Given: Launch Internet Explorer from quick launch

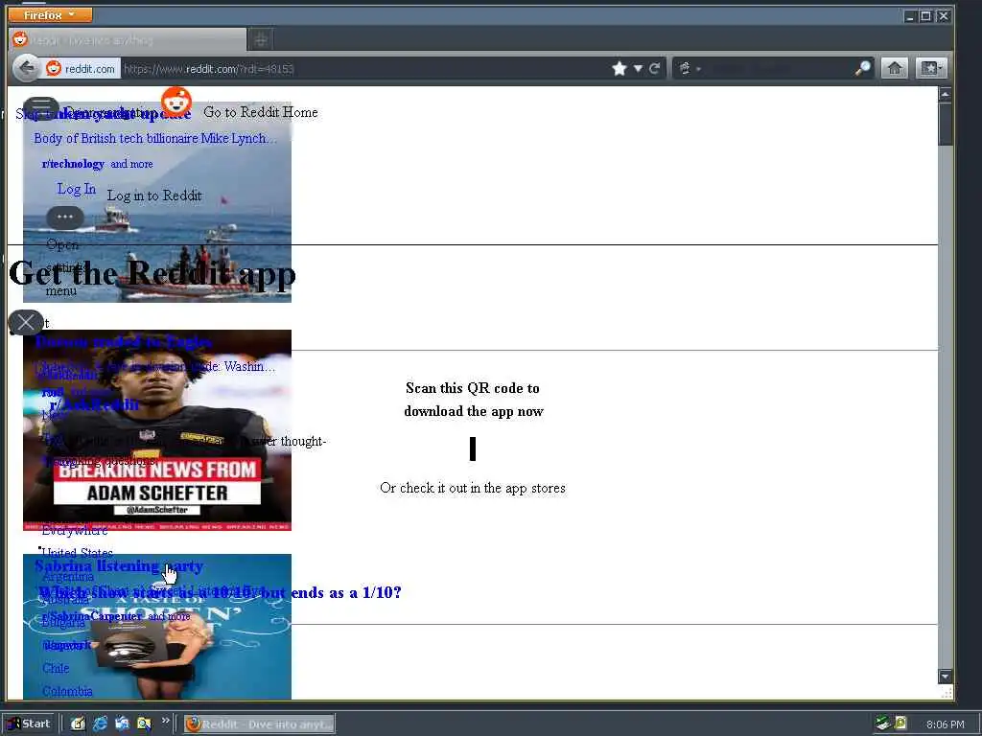Looking at the screenshot, I should coord(100,724).
